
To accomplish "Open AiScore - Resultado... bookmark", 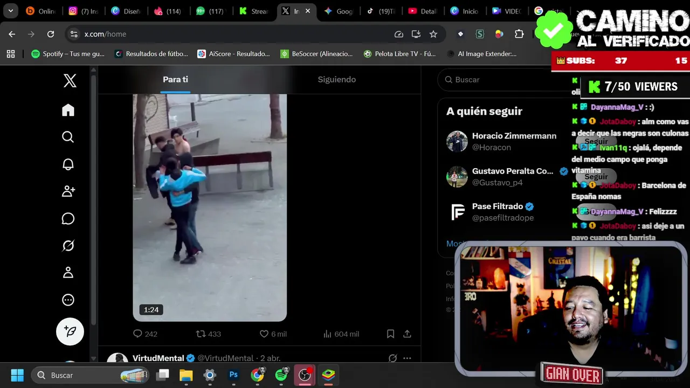I will [233, 54].
